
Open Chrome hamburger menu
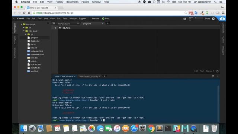point(223,13)
